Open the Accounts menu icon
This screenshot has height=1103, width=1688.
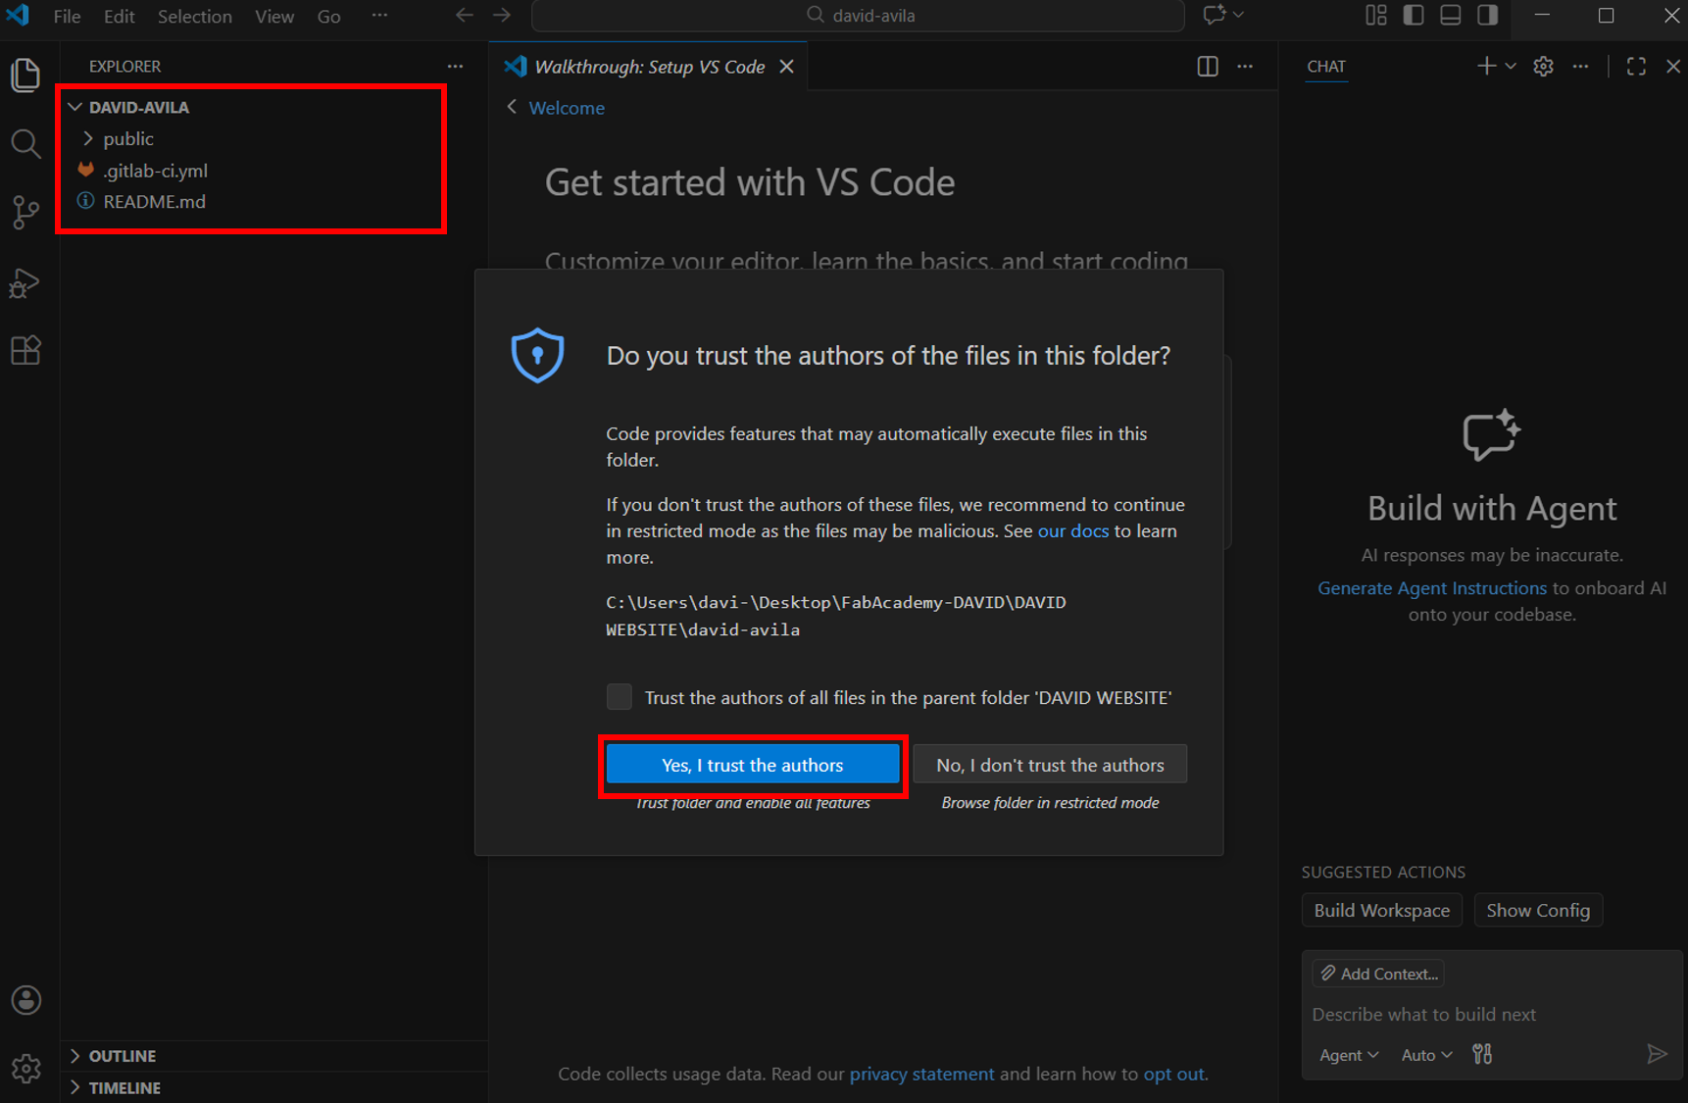coord(26,1000)
